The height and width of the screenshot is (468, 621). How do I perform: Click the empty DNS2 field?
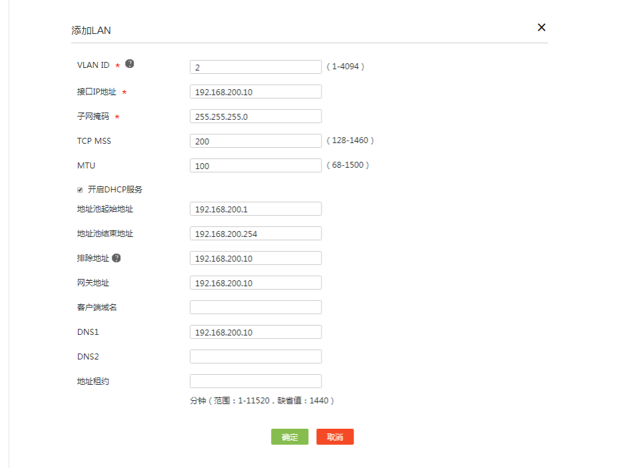coord(256,357)
